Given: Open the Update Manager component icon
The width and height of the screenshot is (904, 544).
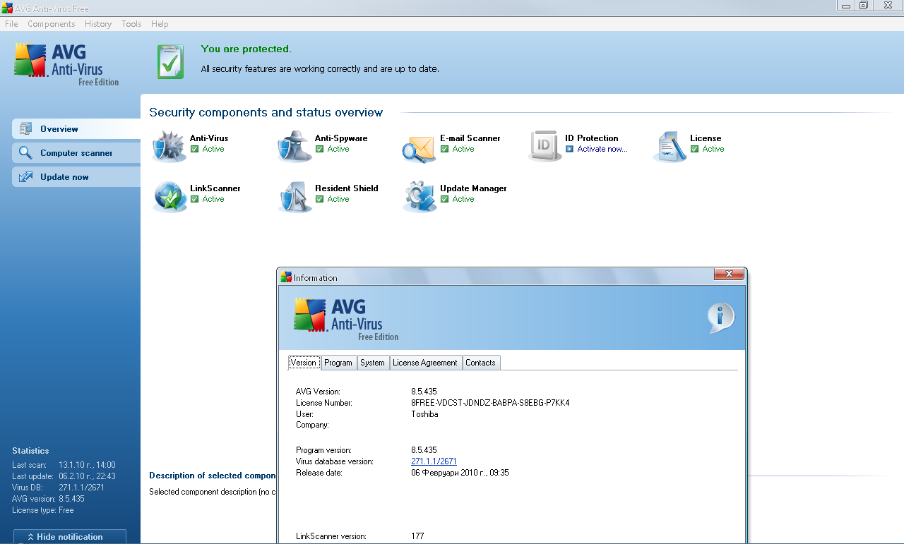Looking at the screenshot, I should (x=420, y=197).
